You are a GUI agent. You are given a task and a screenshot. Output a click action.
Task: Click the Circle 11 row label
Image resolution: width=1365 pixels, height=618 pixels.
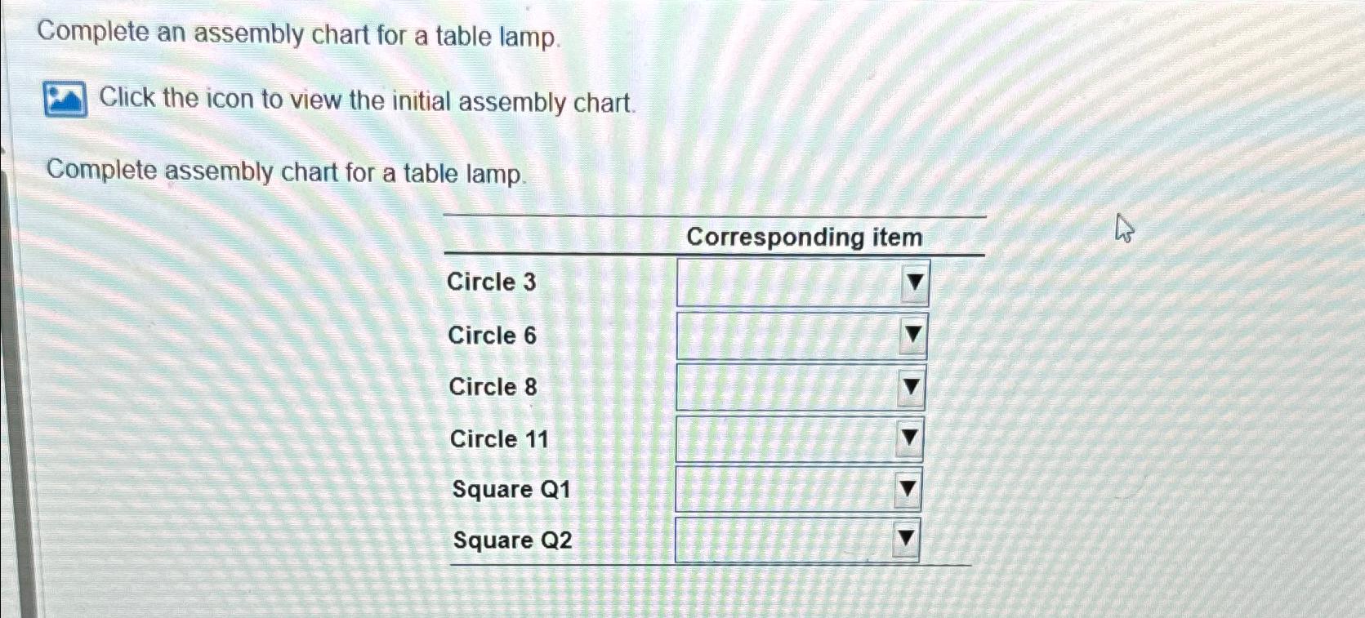point(499,438)
